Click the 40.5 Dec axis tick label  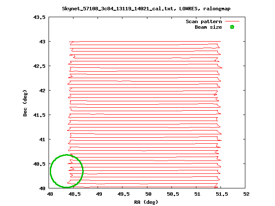pyautogui.click(x=39, y=164)
